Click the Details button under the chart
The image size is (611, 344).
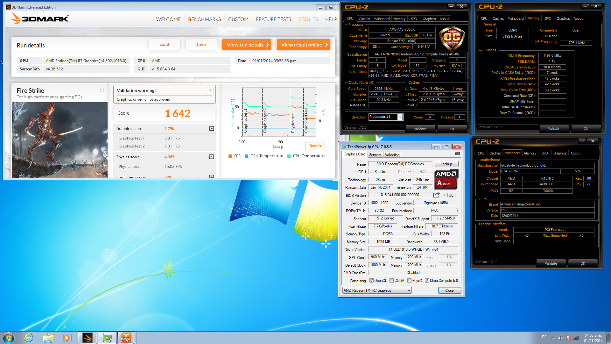click(315, 146)
